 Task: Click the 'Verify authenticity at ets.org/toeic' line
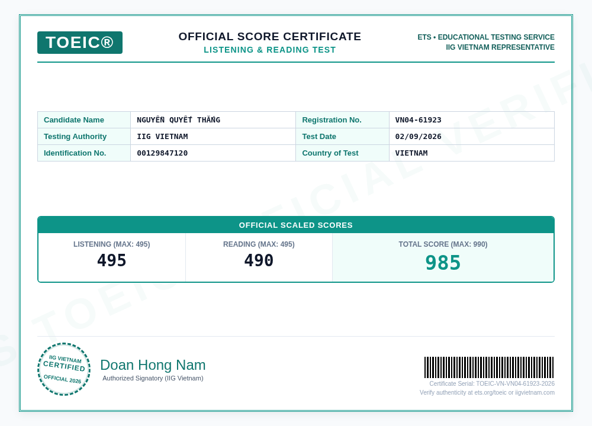[x=487, y=393]
